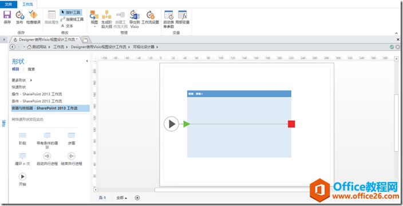The image size is (403, 206).
Task: Pick the 启动并行进程 shape
Action: [x=47, y=159]
